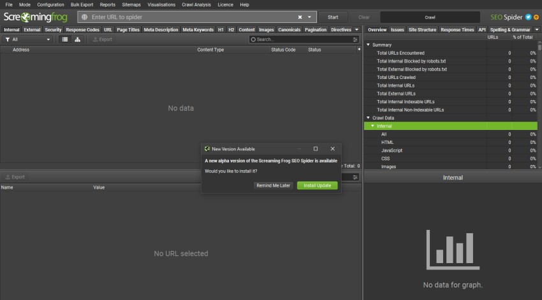Add a column with the plus icon
The height and width of the screenshot is (300, 542).
click(359, 50)
